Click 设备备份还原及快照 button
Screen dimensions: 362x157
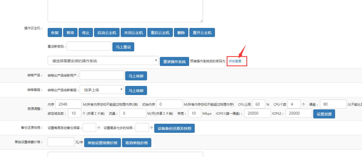pos(174,128)
